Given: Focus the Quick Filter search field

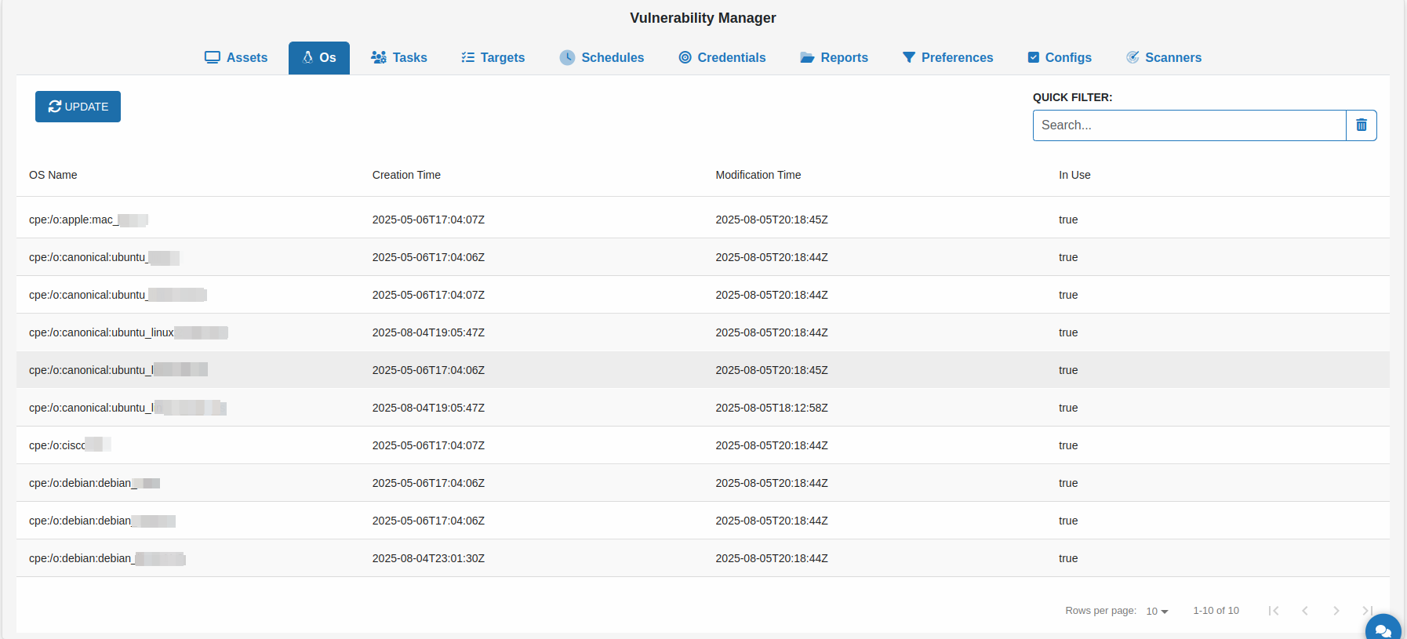Looking at the screenshot, I should [x=1189, y=125].
